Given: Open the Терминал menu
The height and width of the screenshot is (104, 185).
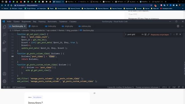Looking at the screenshot, I should coord(63,22).
